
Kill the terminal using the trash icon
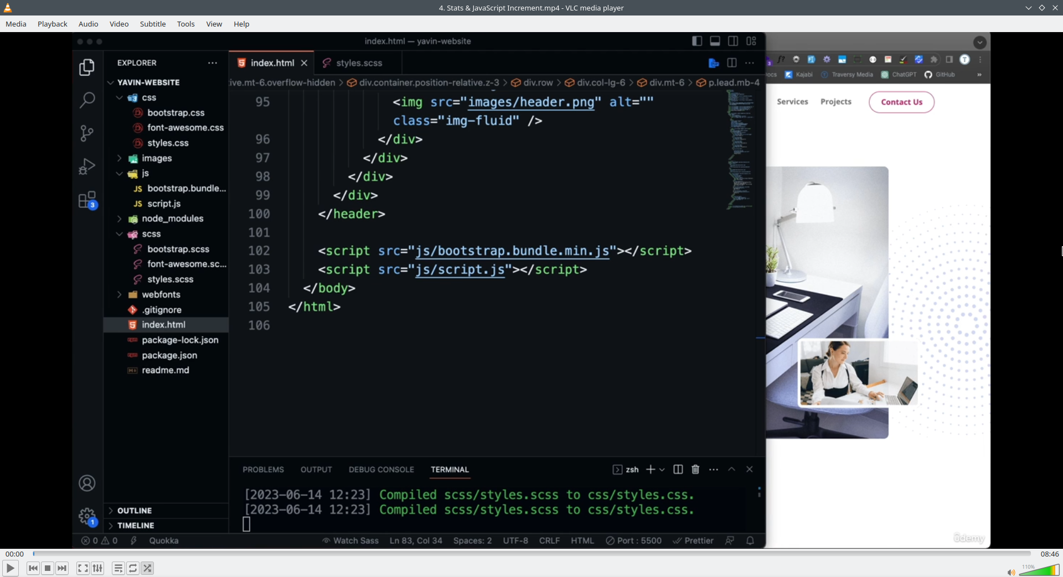click(695, 469)
